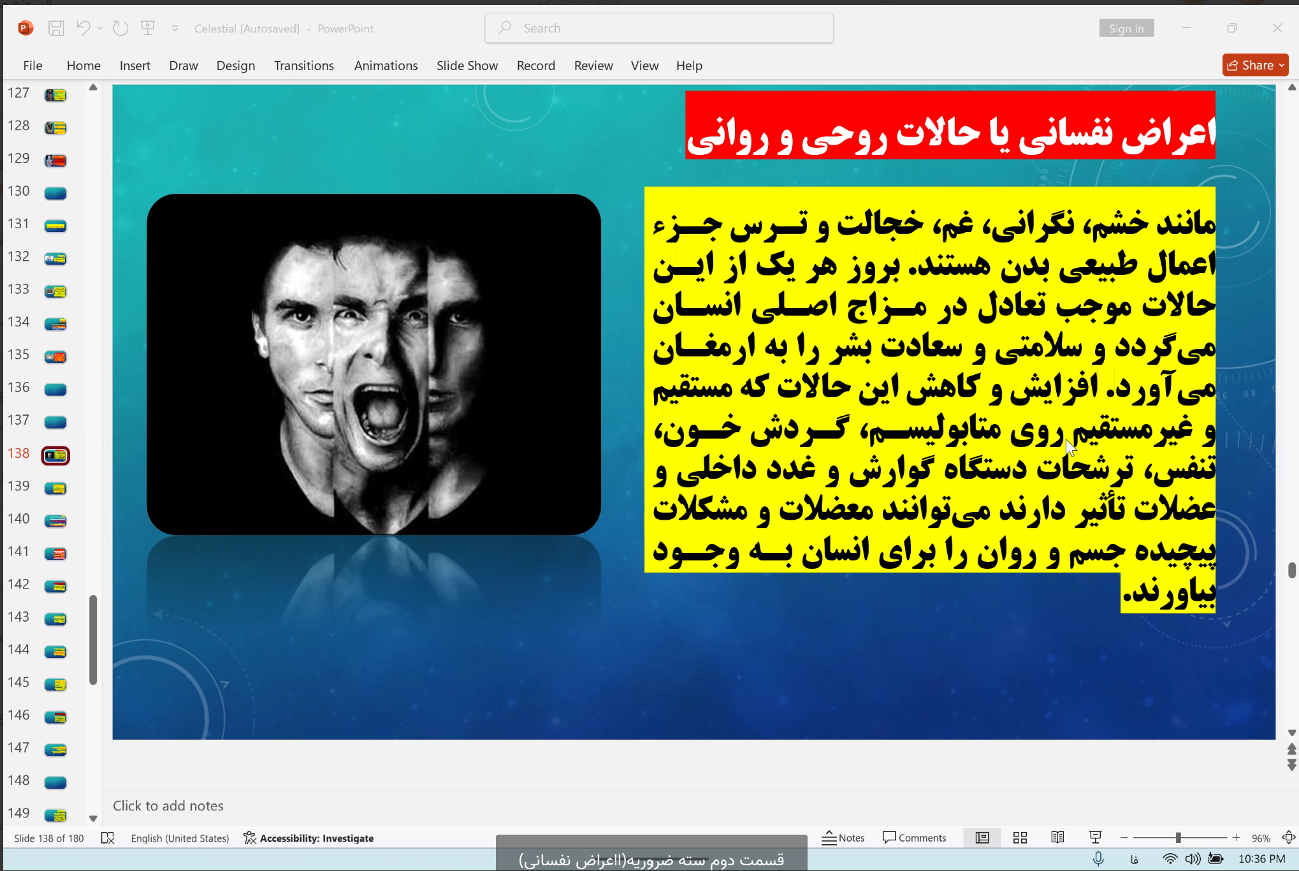Open Customize Quick Access Toolbar dropdown
The image size is (1299, 871).
point(175,28)
